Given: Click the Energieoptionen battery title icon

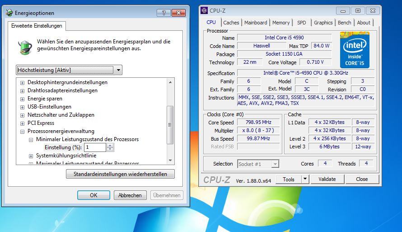Looking at the screenshot, I should pos(9,13).
